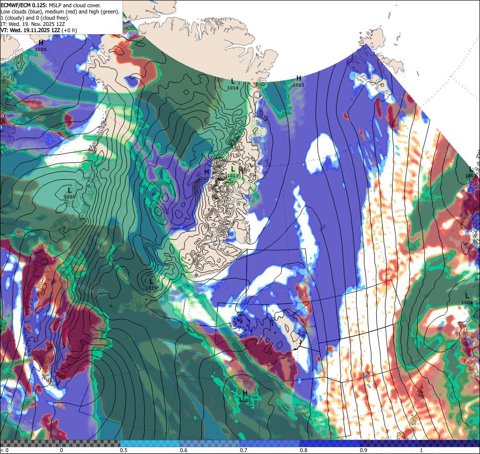The width and height of the screenshot is (480, 454).
Task: Click the '0.9' legend scale label
Action: (x=364, y=450)
